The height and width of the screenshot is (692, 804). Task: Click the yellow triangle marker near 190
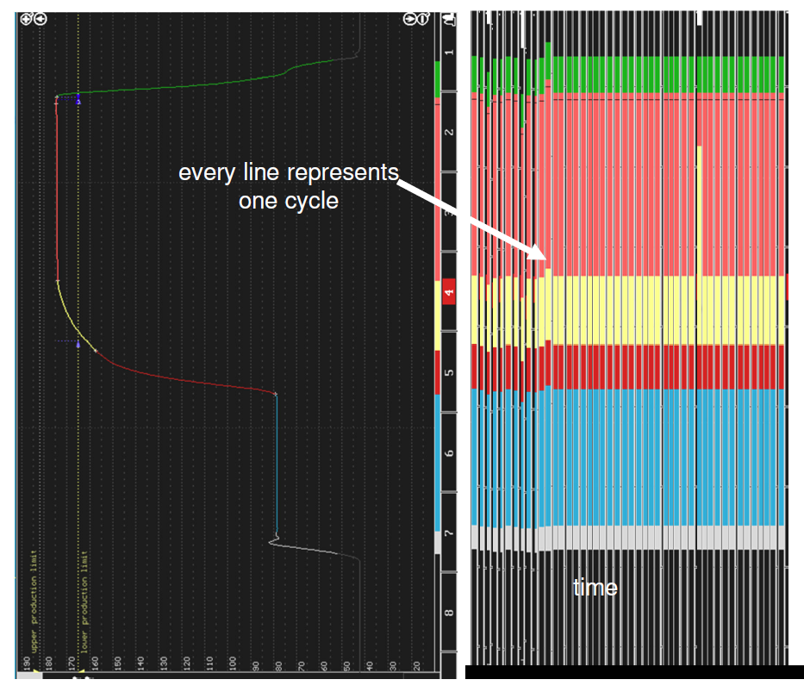coord(36,670)
